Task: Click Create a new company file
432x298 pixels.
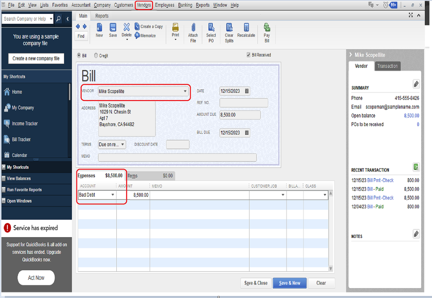Action: [36, 58]
